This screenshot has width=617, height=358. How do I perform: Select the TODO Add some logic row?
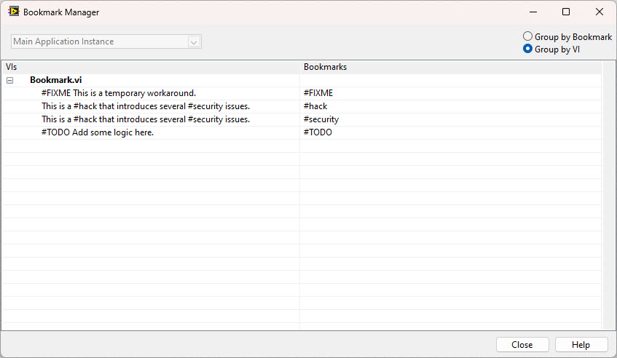point(98,132)
